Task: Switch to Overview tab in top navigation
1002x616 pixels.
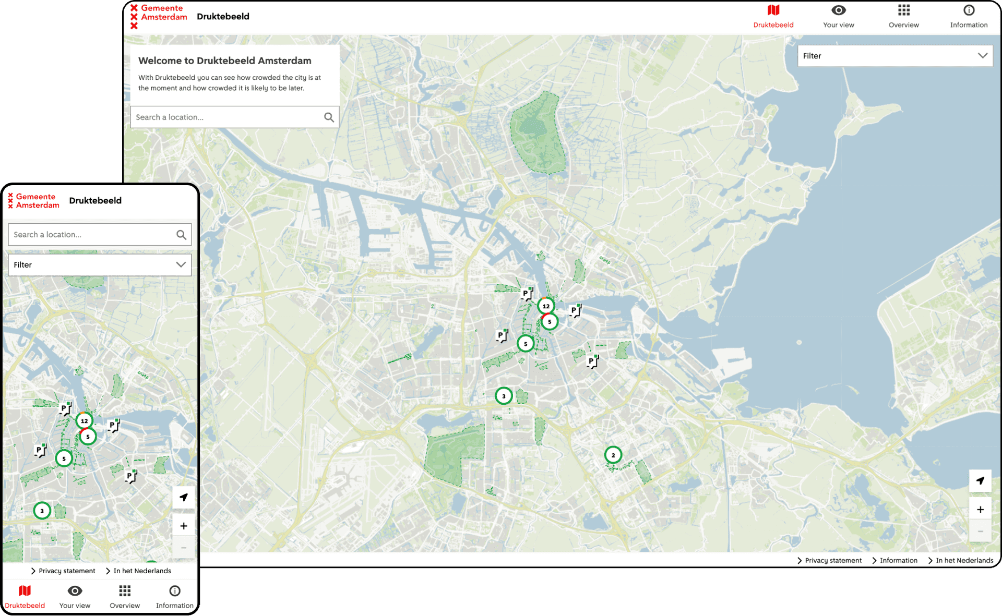Action: (903, 17)
